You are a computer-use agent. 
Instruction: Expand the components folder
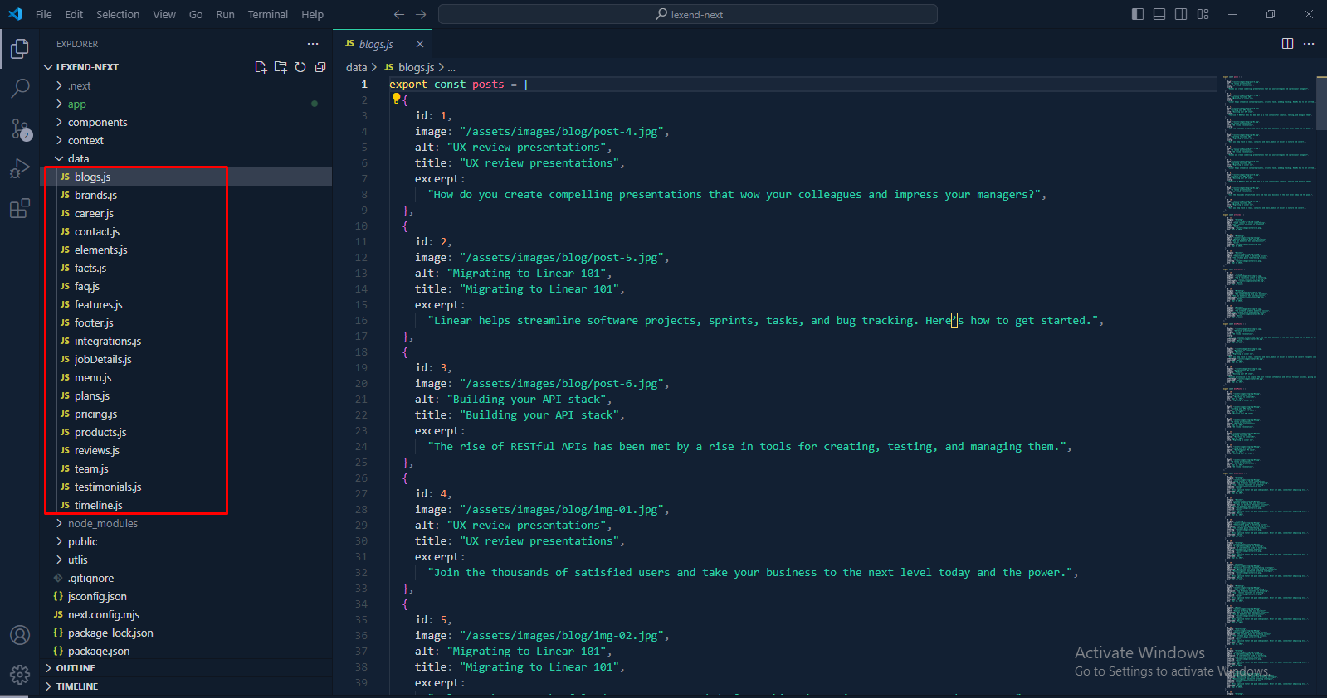[97, 122]
